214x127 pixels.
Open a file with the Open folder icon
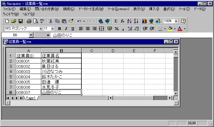14,21
